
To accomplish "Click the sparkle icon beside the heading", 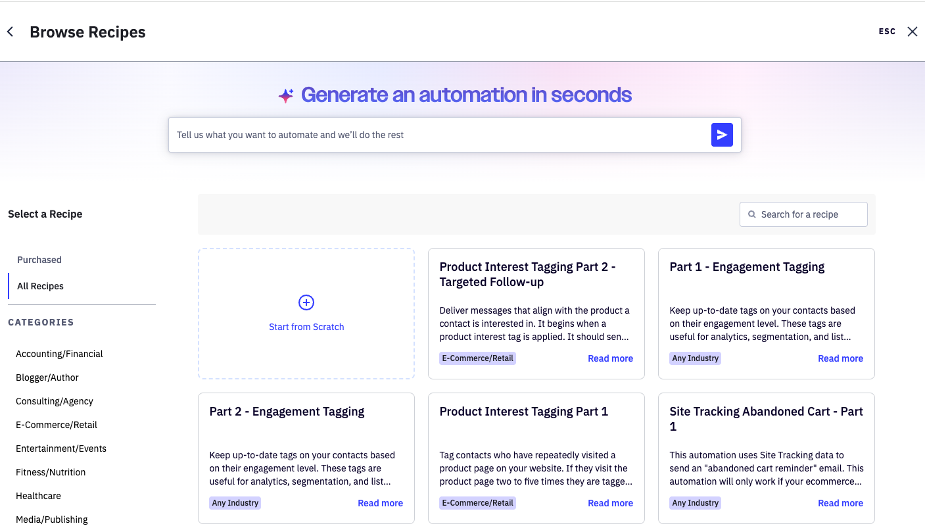I will [x=285, y=95].
